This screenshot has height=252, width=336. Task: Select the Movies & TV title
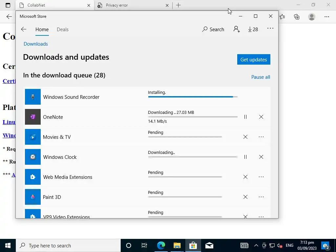[x=57, y=137]
